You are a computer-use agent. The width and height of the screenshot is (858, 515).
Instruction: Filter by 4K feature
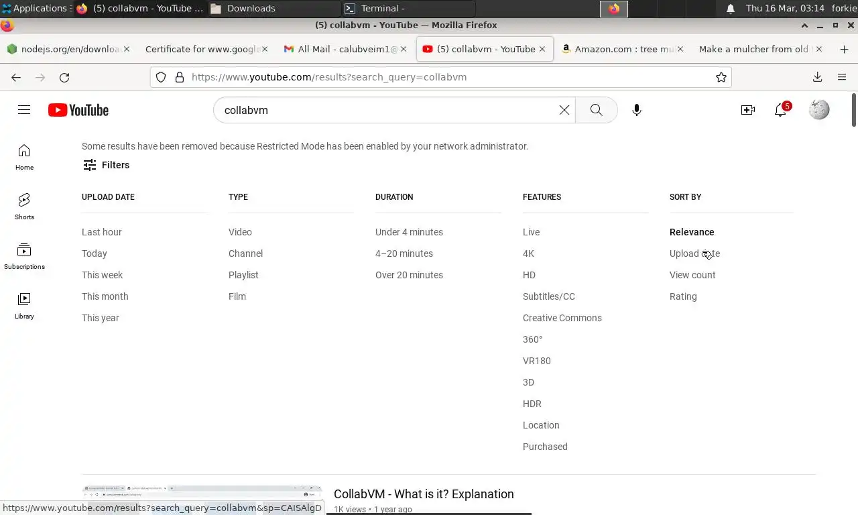point(528,253)
